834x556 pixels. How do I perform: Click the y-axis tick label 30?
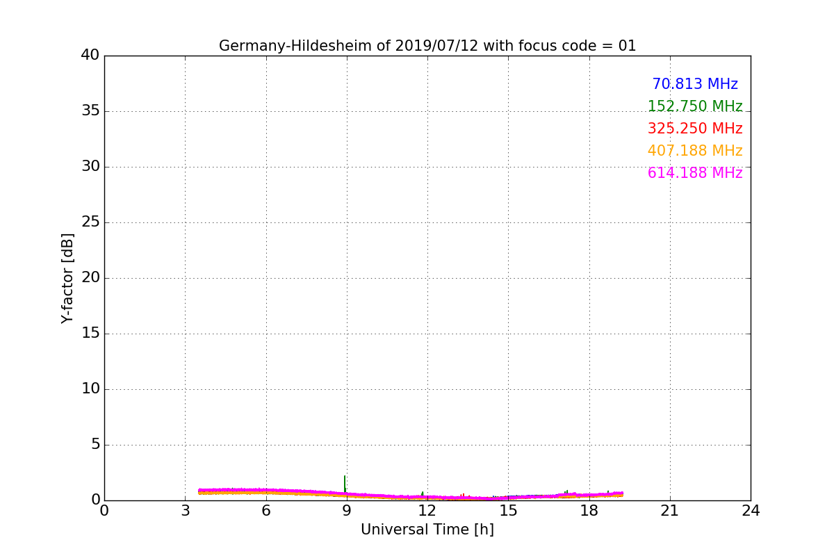point(90,167)
